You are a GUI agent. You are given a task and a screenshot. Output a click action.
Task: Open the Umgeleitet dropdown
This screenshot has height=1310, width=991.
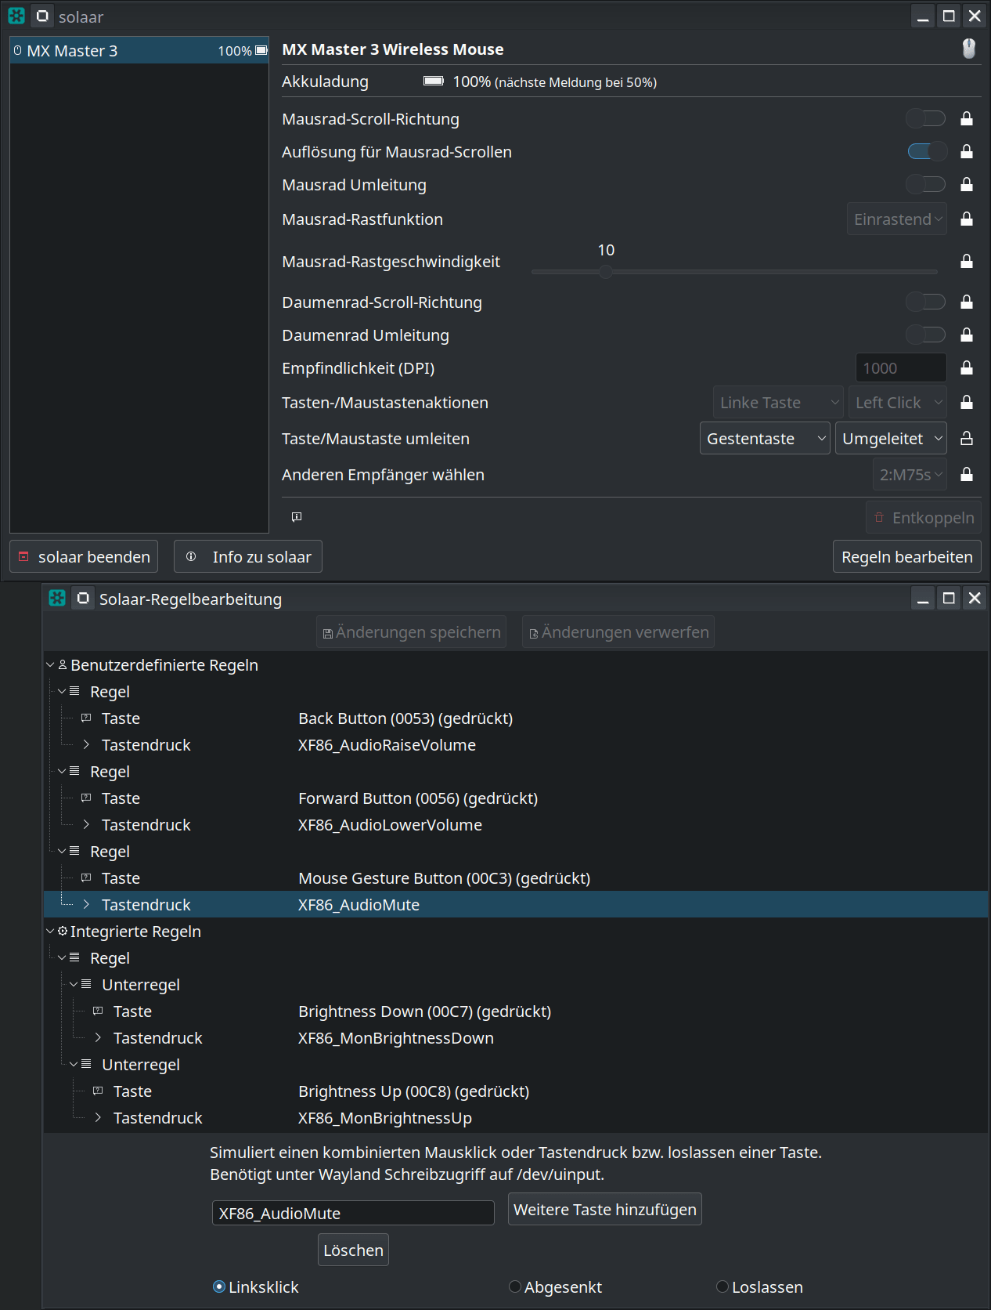coord(891,439)
